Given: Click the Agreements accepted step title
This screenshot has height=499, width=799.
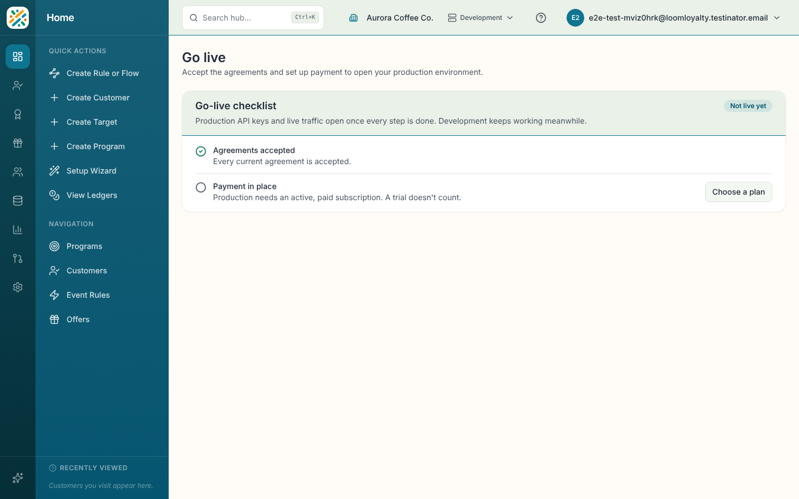Looking at the screenshot, I should point(254,150).
